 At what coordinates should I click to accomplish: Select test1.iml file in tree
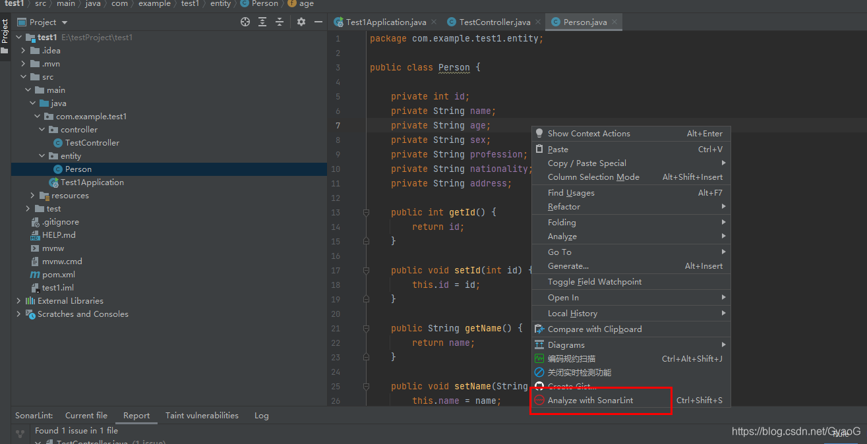click(58, 288)
